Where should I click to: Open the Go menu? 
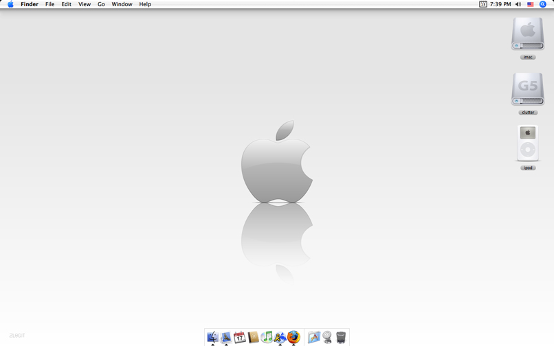(x=101, y=4)
